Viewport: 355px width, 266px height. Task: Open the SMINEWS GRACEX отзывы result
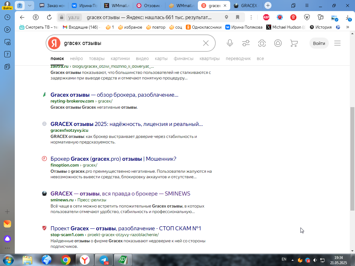(x=120, y=194)
